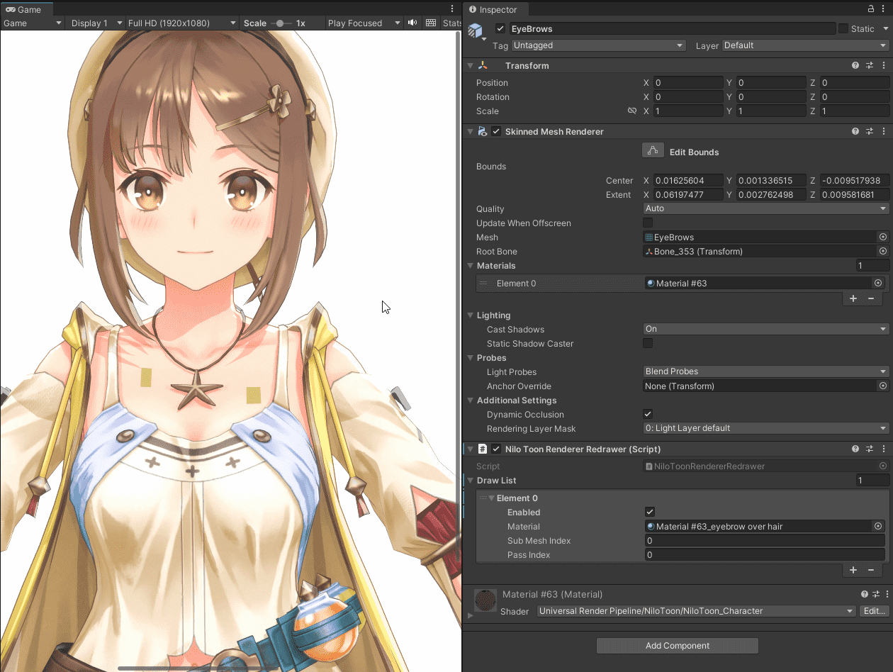Open the Full HD resolution dropdown
The image size is (893, 672).
click(x=181, y=23)
